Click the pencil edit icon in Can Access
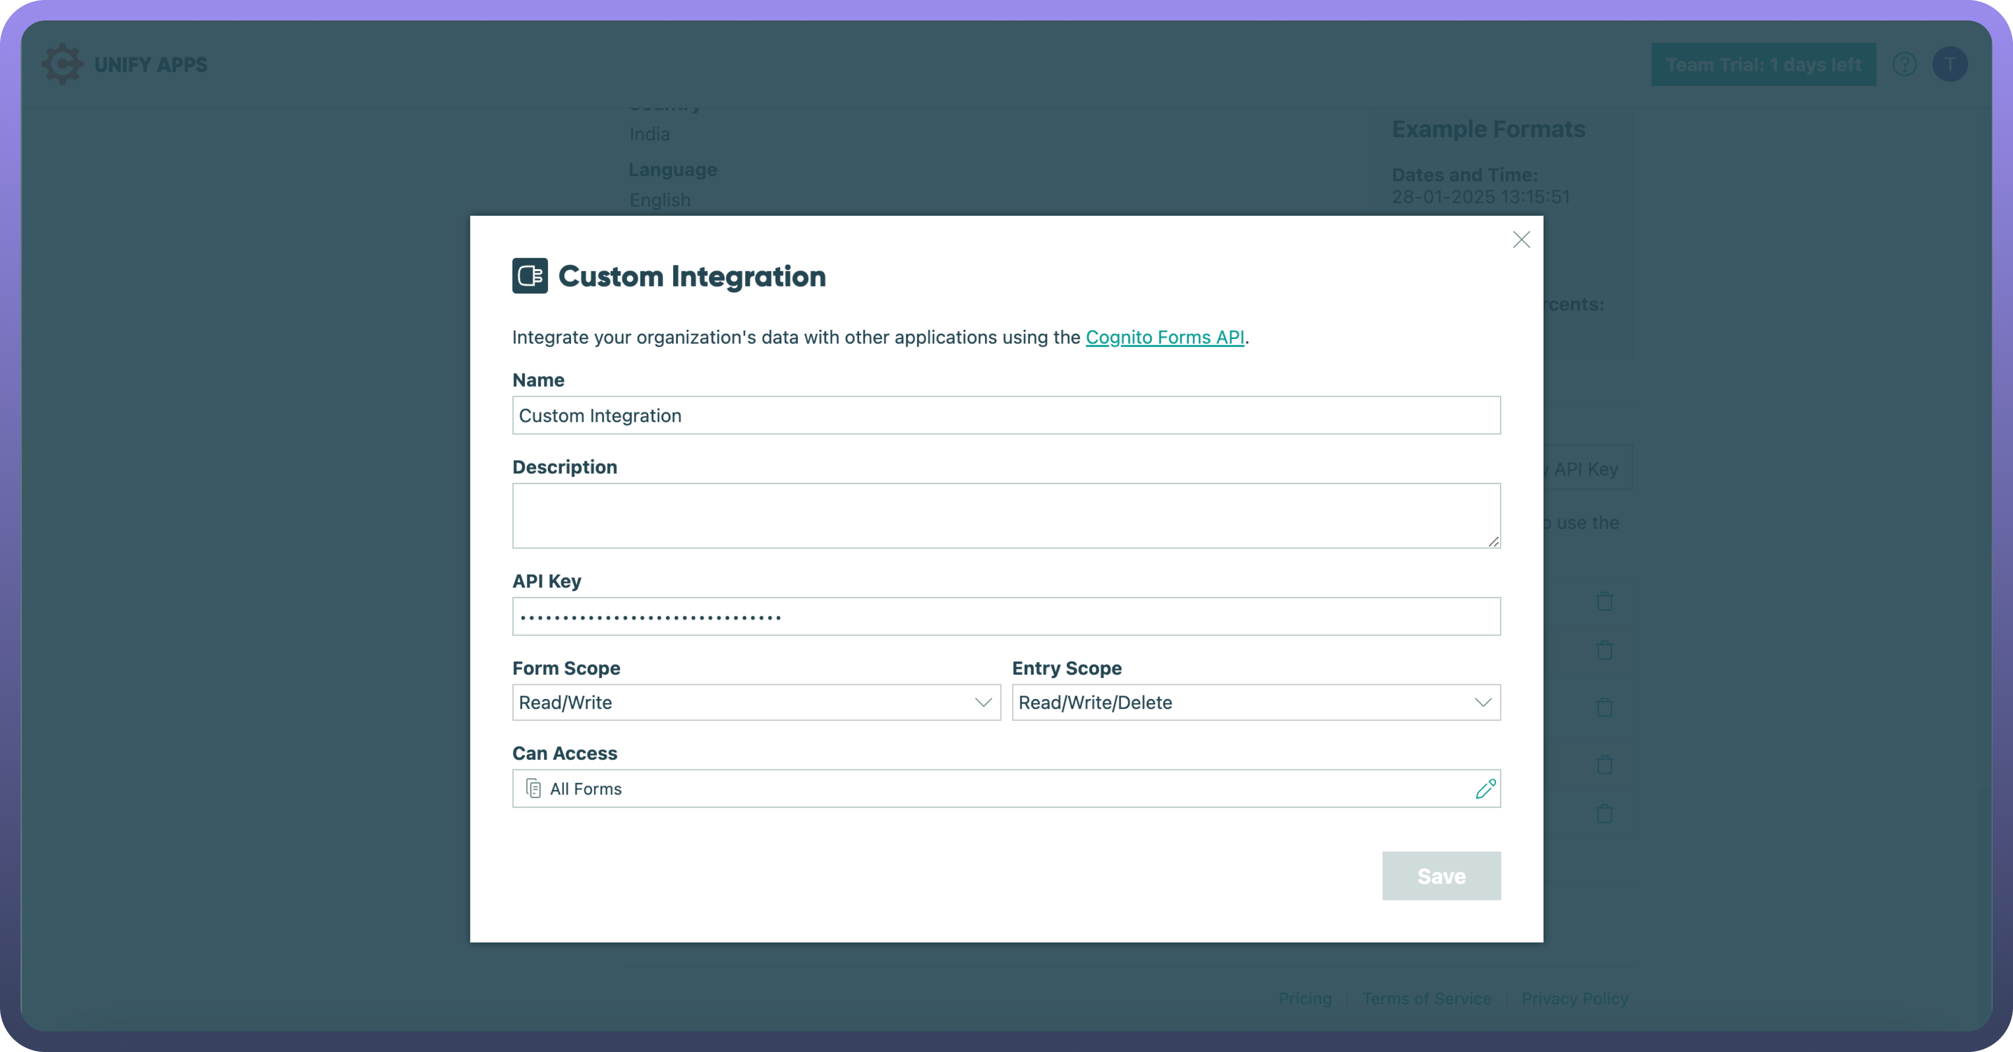The width and height of the screenshot is (2013, 1052). [x=1486, y=788]
